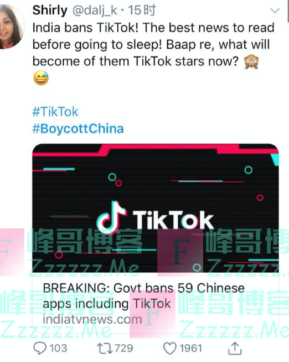Retweet this post using the retweet icon
Image resolution: width=289 pixels, height=362 pixels.
tap(105, 348)
